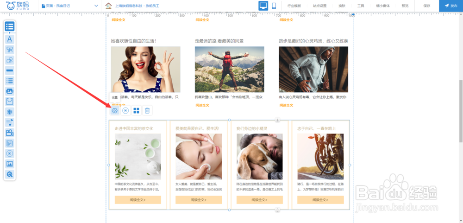Click 阅读全文 link under the winking woman article
Image resolution: width=463 pixels, height=223 pixels.
119,105
